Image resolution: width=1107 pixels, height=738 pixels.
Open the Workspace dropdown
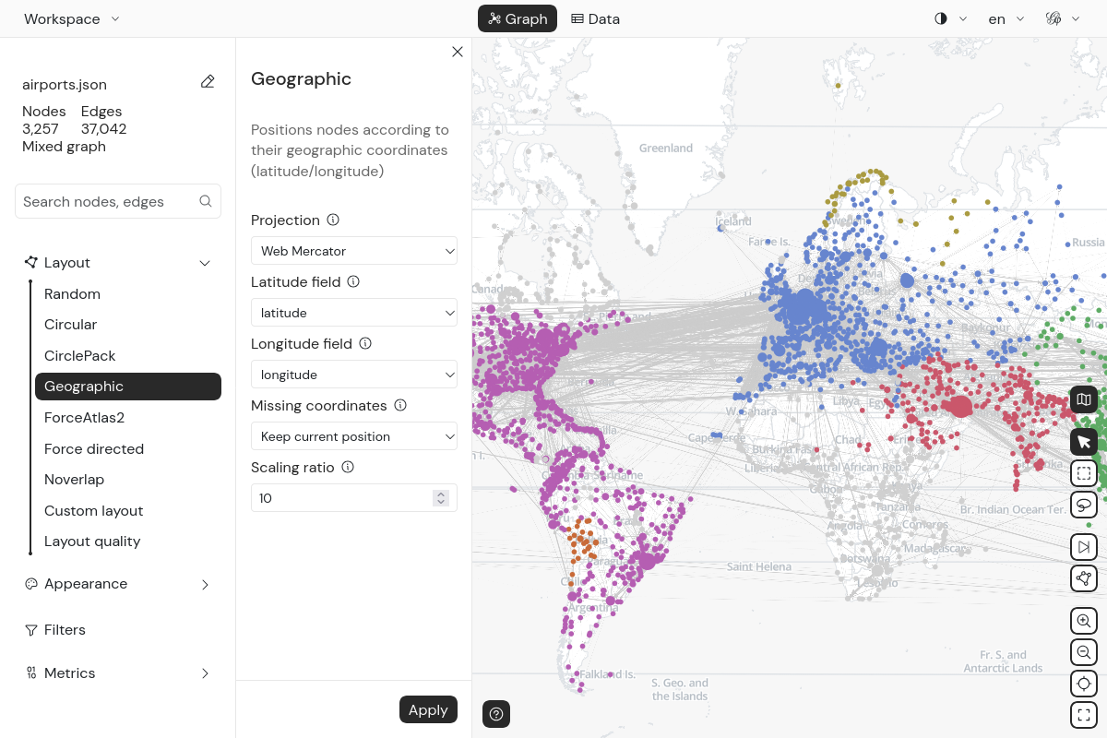pos(72,18)
